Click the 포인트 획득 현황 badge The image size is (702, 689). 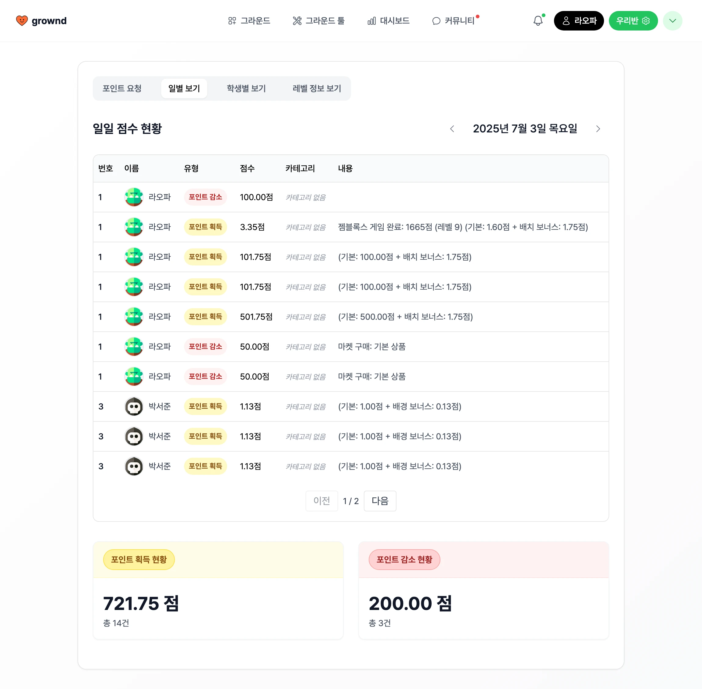139,559
